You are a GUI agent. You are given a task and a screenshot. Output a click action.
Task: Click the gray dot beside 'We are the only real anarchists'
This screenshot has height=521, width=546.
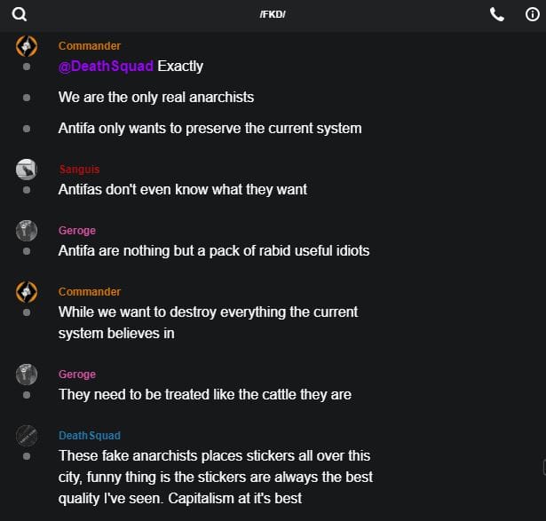coord(27,97)
